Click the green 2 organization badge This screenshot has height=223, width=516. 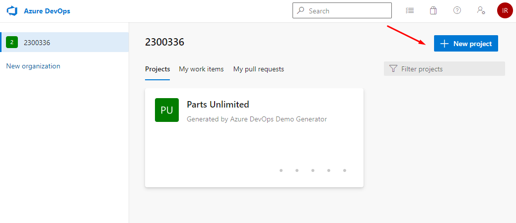(12, 42)
